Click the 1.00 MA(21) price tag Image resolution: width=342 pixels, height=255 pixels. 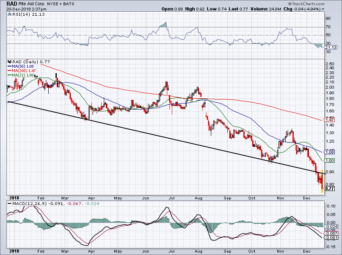pyautogui.click(x=330, y=160)
